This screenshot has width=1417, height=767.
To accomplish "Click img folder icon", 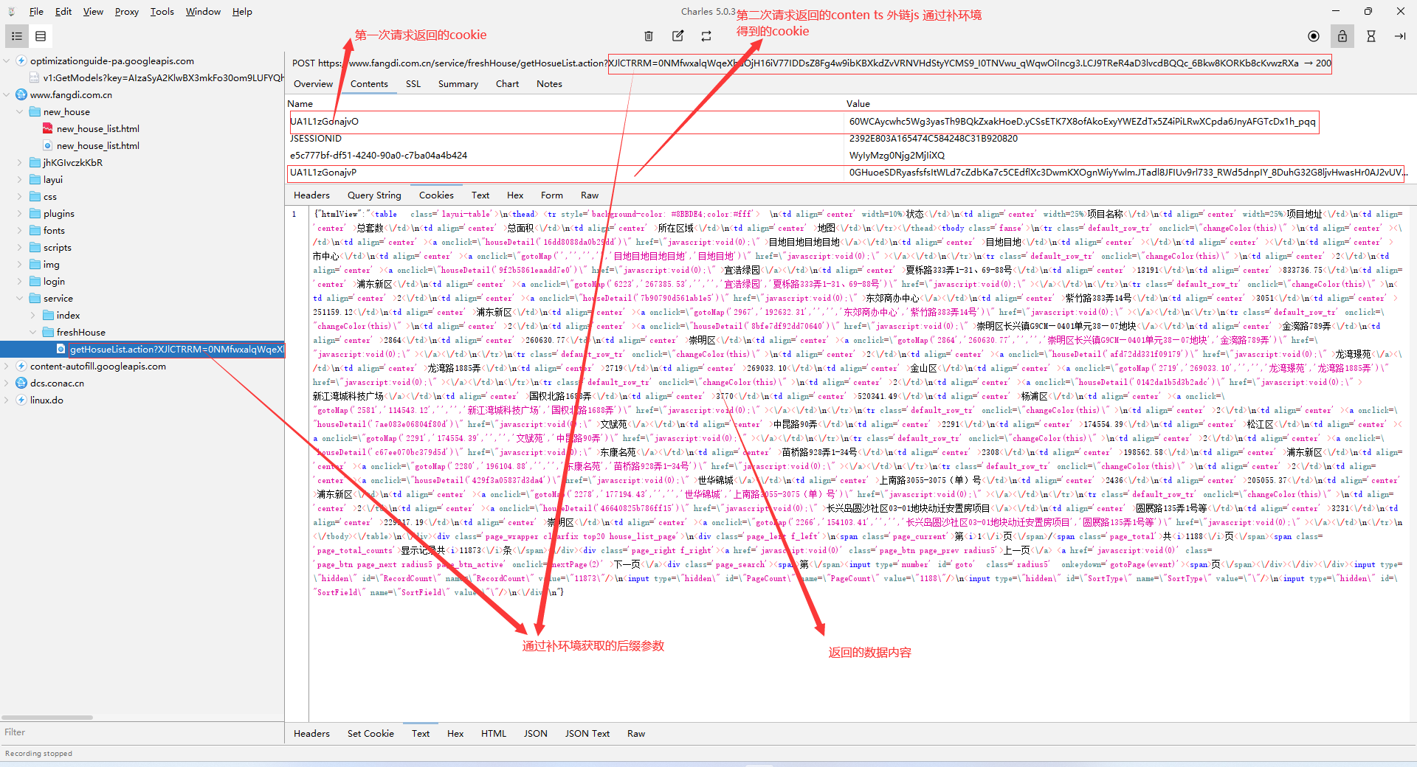I will click(35, 264).
